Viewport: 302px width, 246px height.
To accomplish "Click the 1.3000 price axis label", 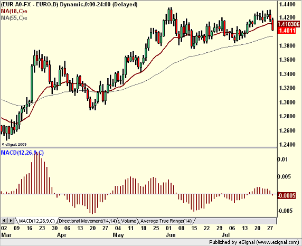I will 287,102.
